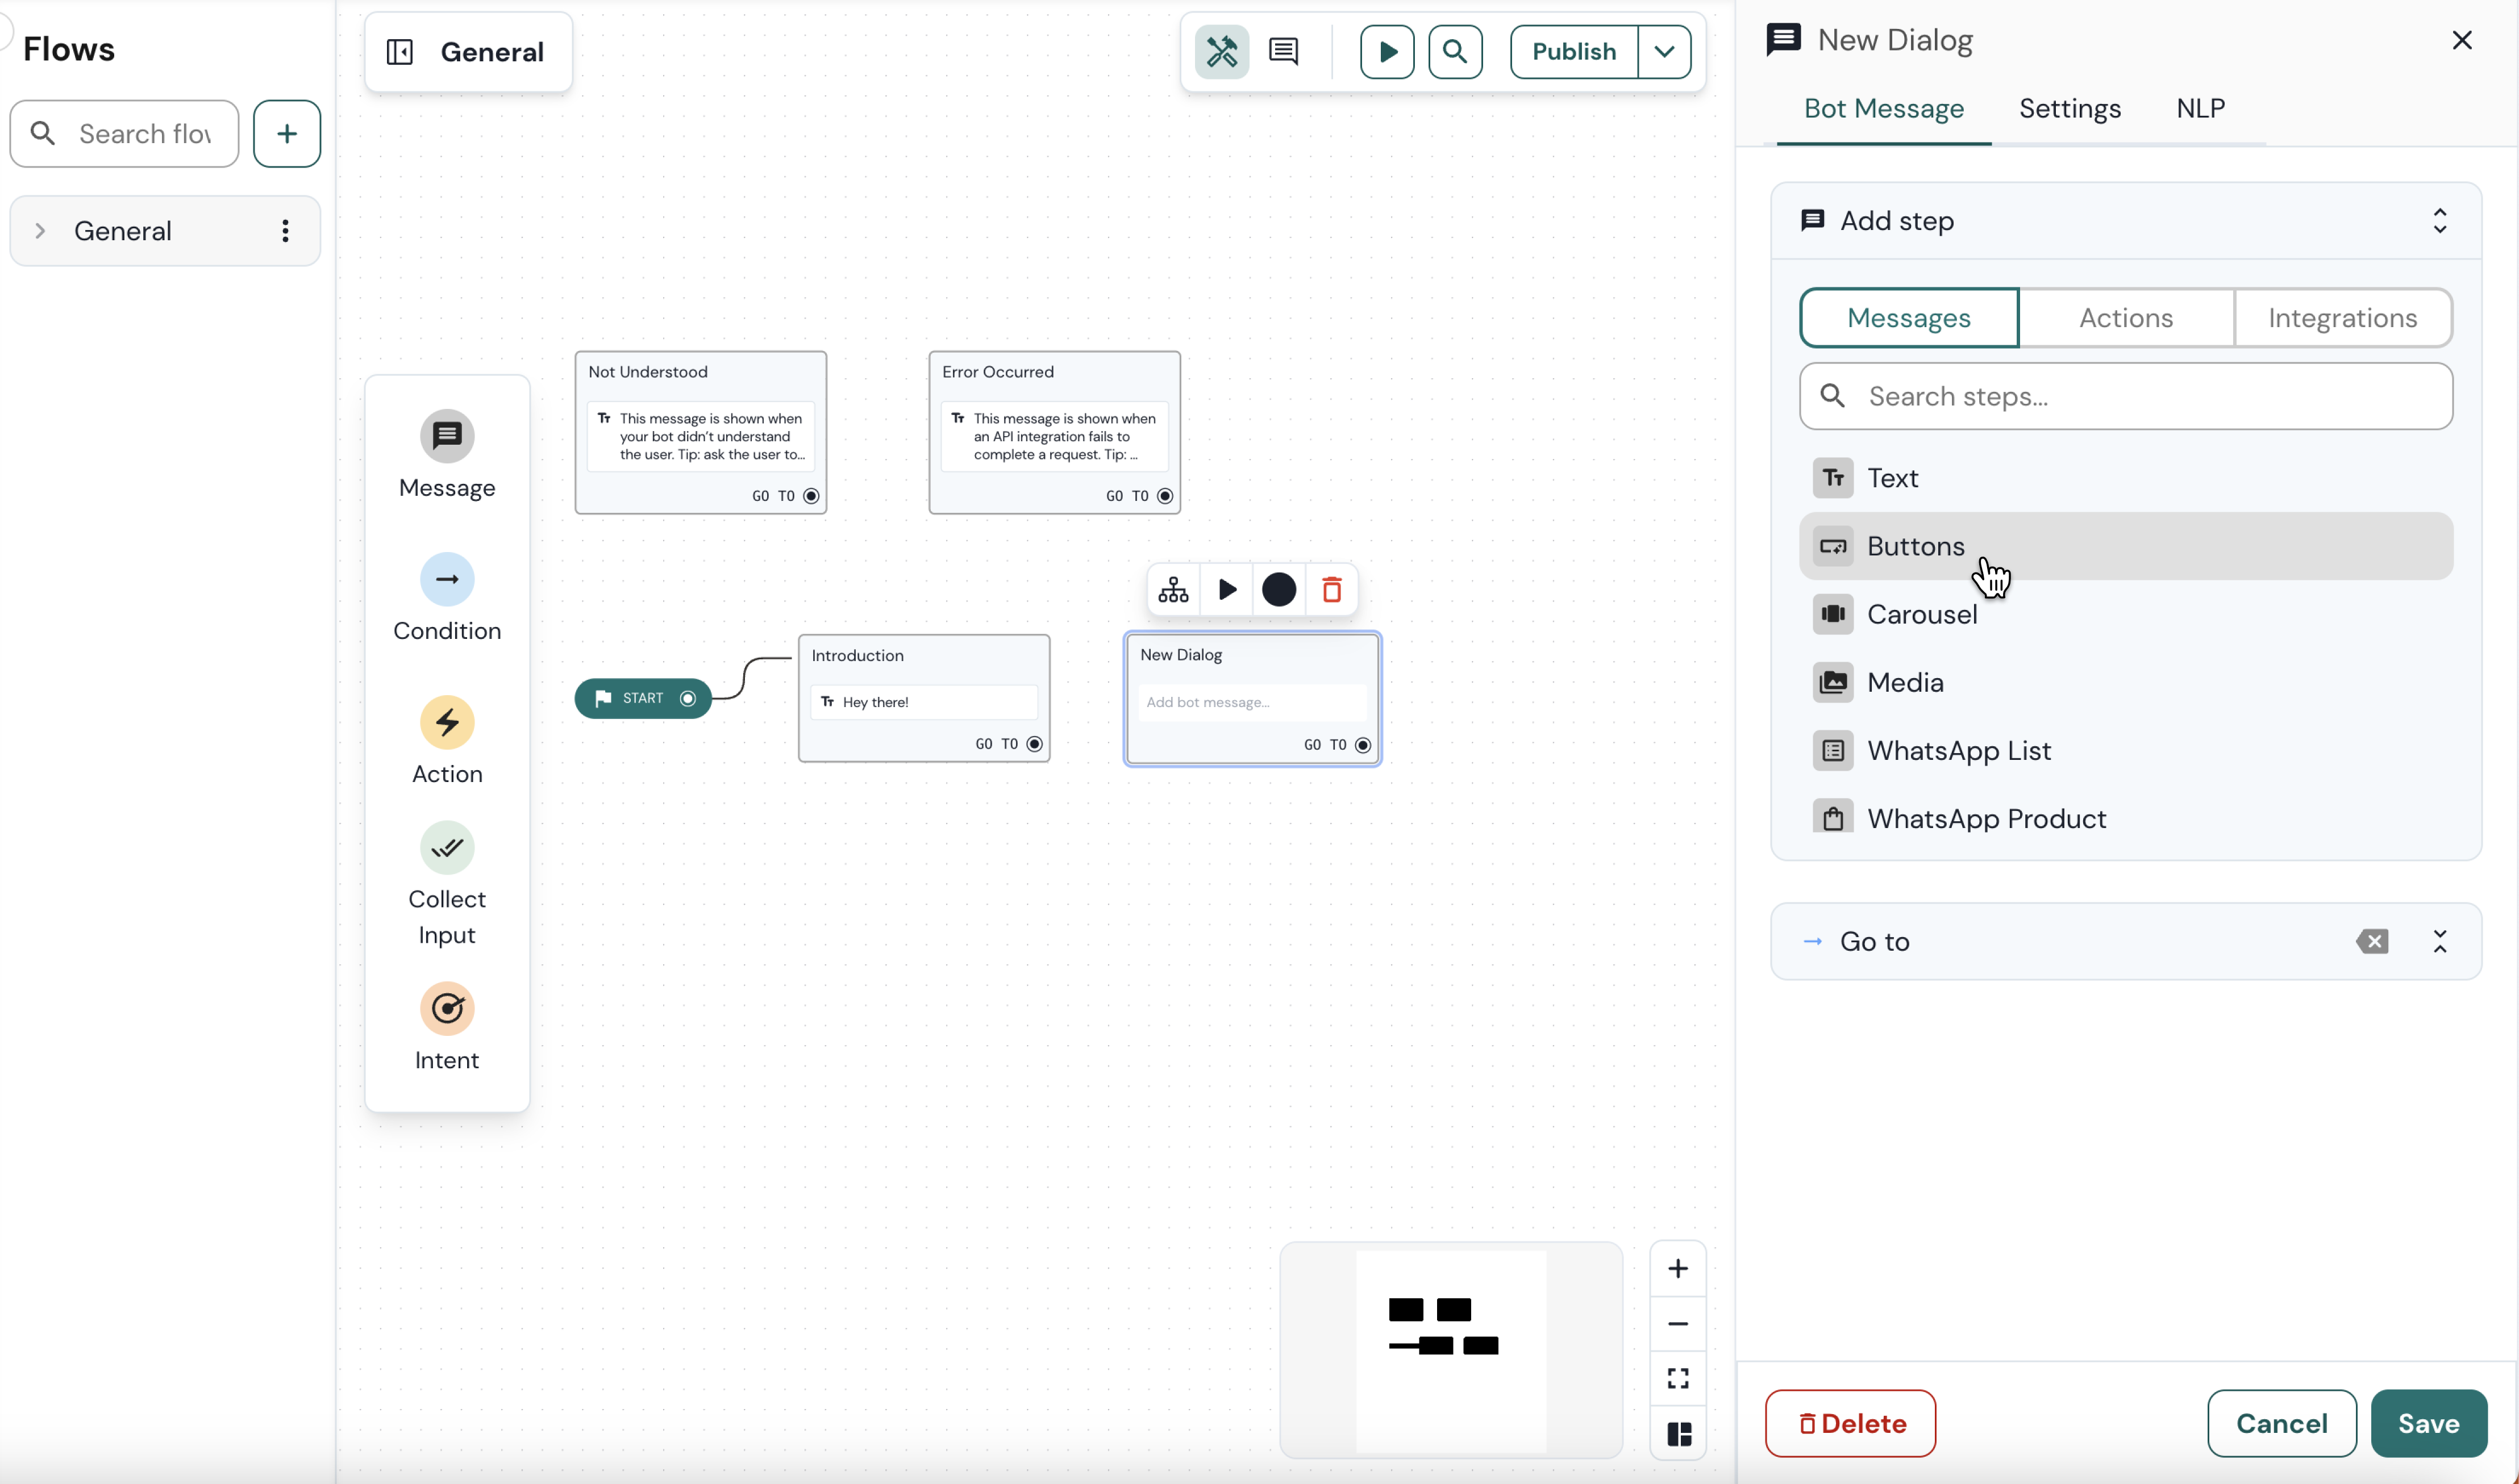Open the flow map icon above New Dialog
The width and height of the screenshot is (2519, 1484).
click(x=1172, y=590)
